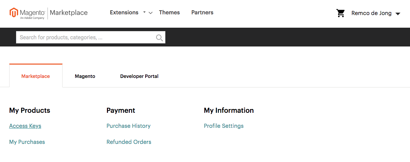
Task: Click the Remco de Jong account name
Action: (x=371, y=13)
